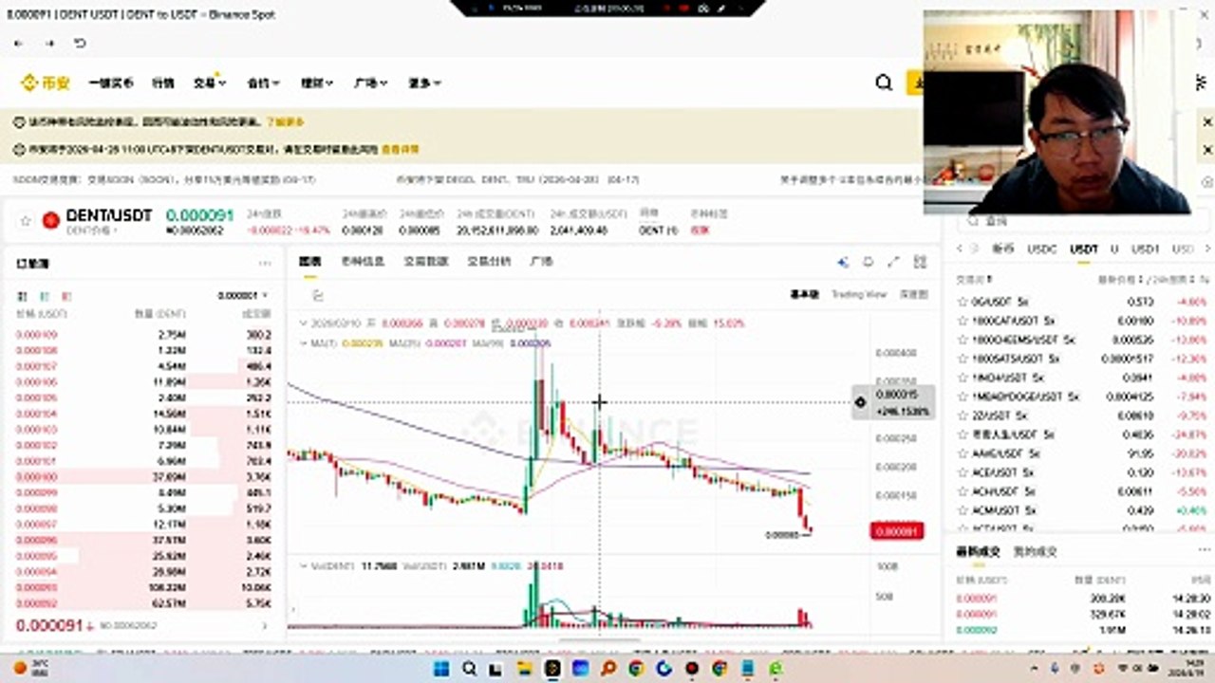Click the browser forward arrow

coord(49,44)
